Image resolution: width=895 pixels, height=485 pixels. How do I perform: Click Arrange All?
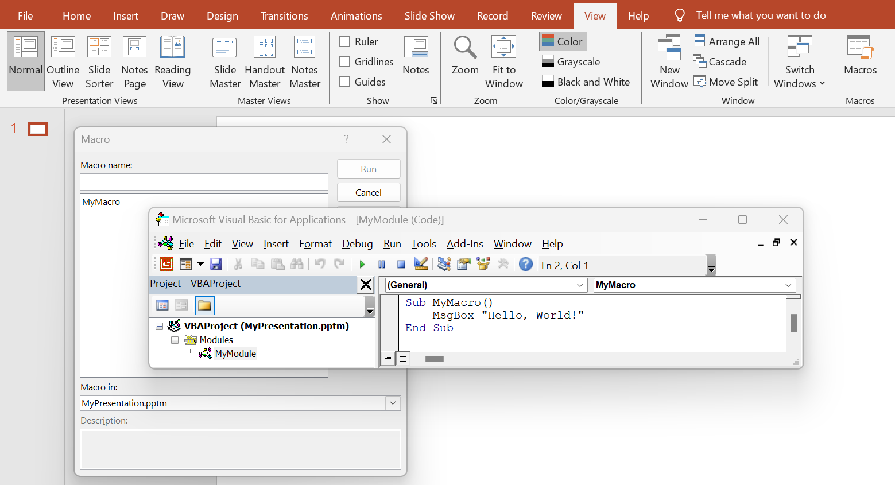[726, 41]
